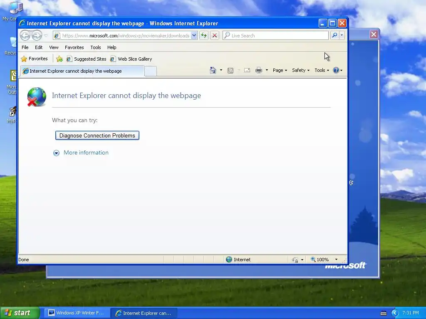426x319 pixels.
Task: Maximize the Internet Explorer window
Action: point(332,23)
